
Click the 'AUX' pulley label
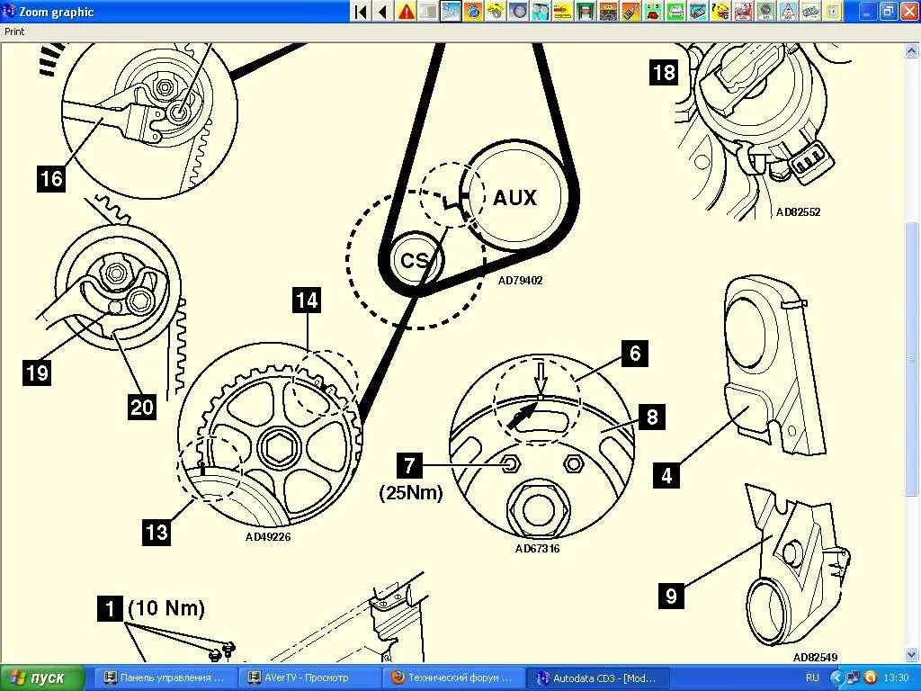tap(515, 197)
